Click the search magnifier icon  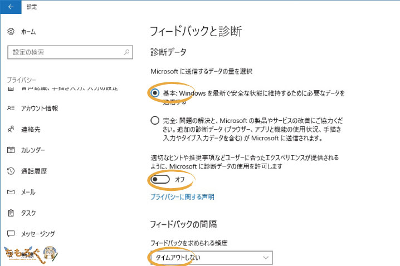click(x=126, y=52)
